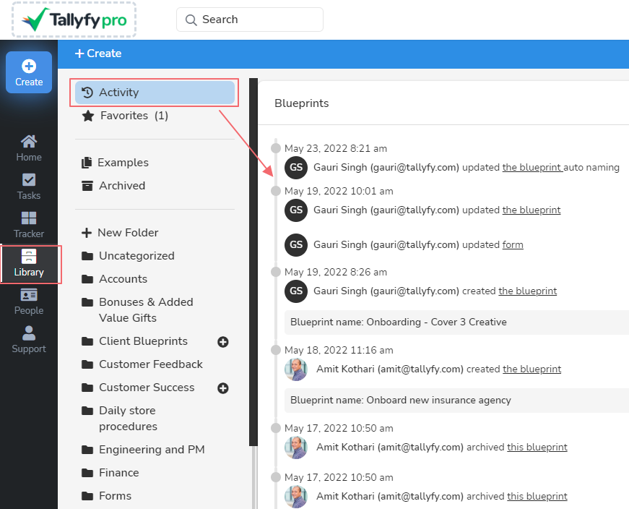Click the 'May 19, 2022 10:01 am' timestamp
Viewport: 629px width, 509px height.
(x=339, y=191)
